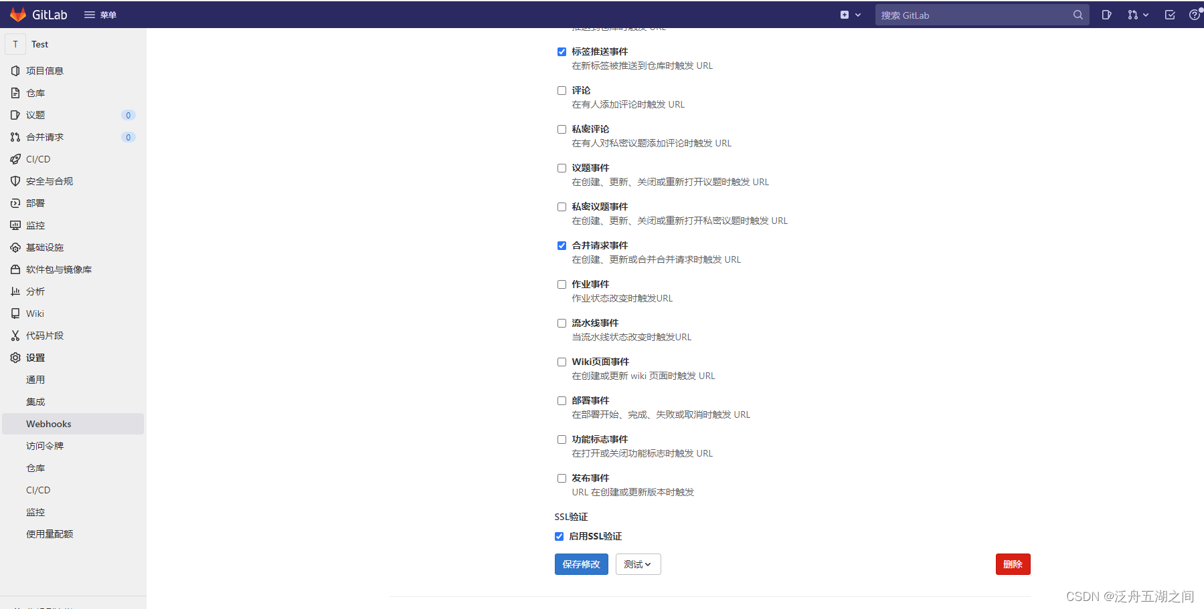
Task: Click the red 删除 button
Action: click(1013, 564)
